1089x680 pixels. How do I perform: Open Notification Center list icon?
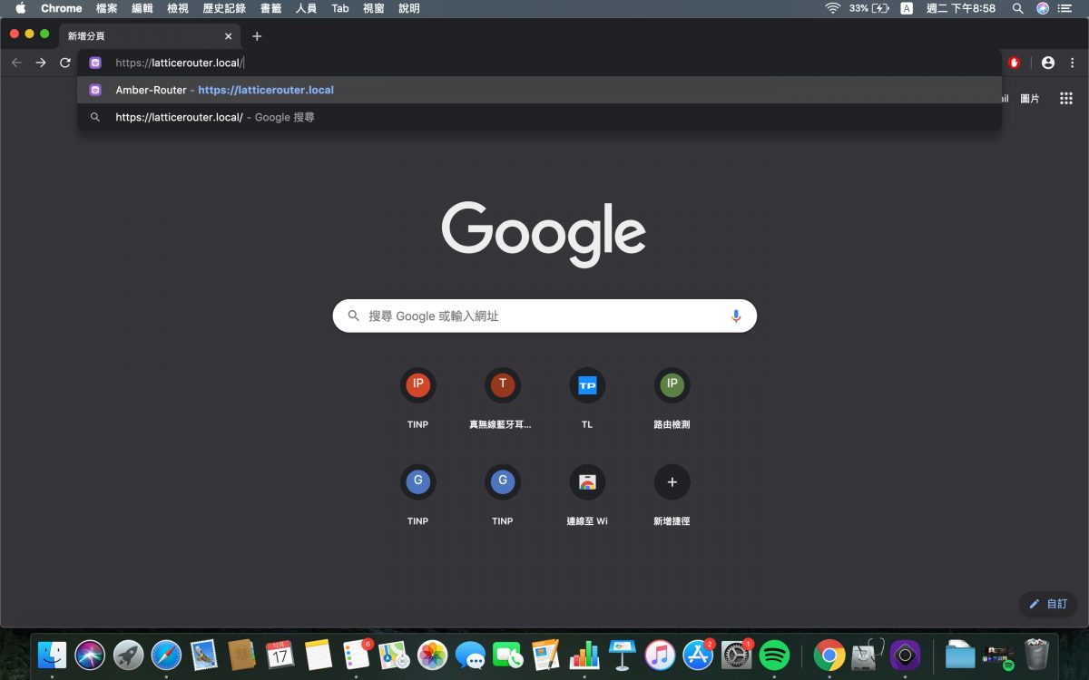click(x=1065, y=8)
